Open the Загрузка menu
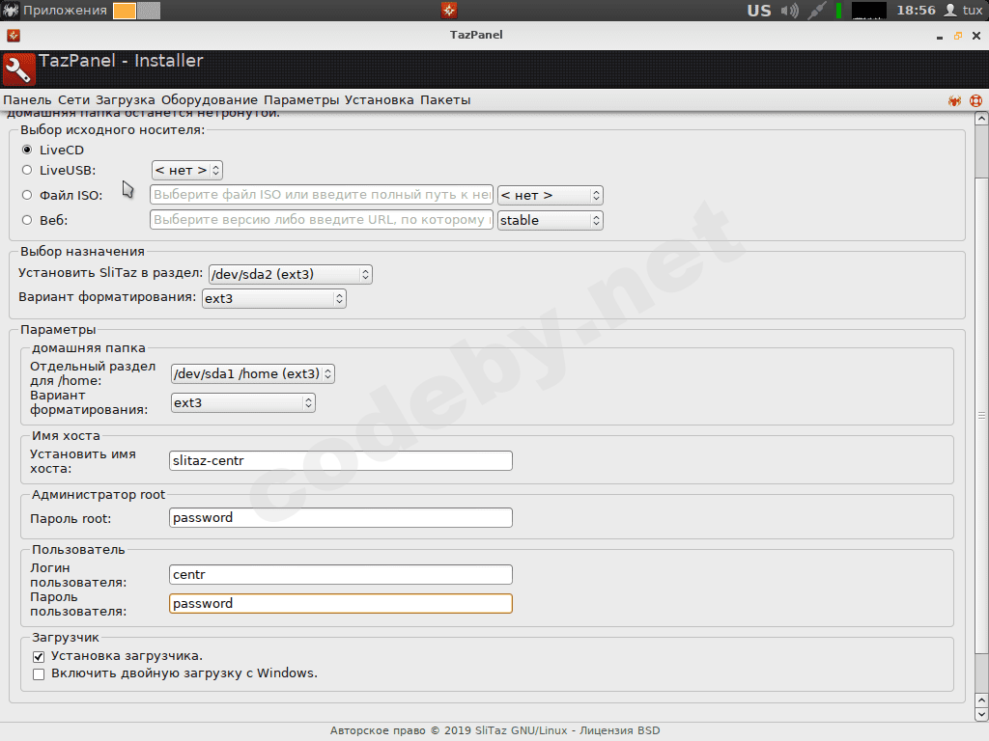The image size is (989, 741). (125, 100)
